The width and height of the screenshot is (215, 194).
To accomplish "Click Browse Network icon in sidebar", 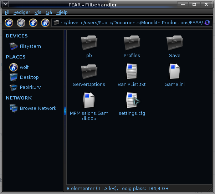I will point(14,108).
